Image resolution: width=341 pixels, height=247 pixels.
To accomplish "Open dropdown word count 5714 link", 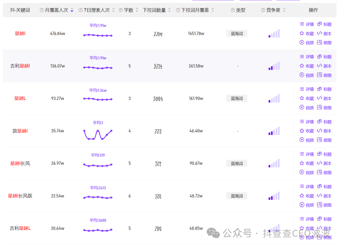I will point(158,66).
